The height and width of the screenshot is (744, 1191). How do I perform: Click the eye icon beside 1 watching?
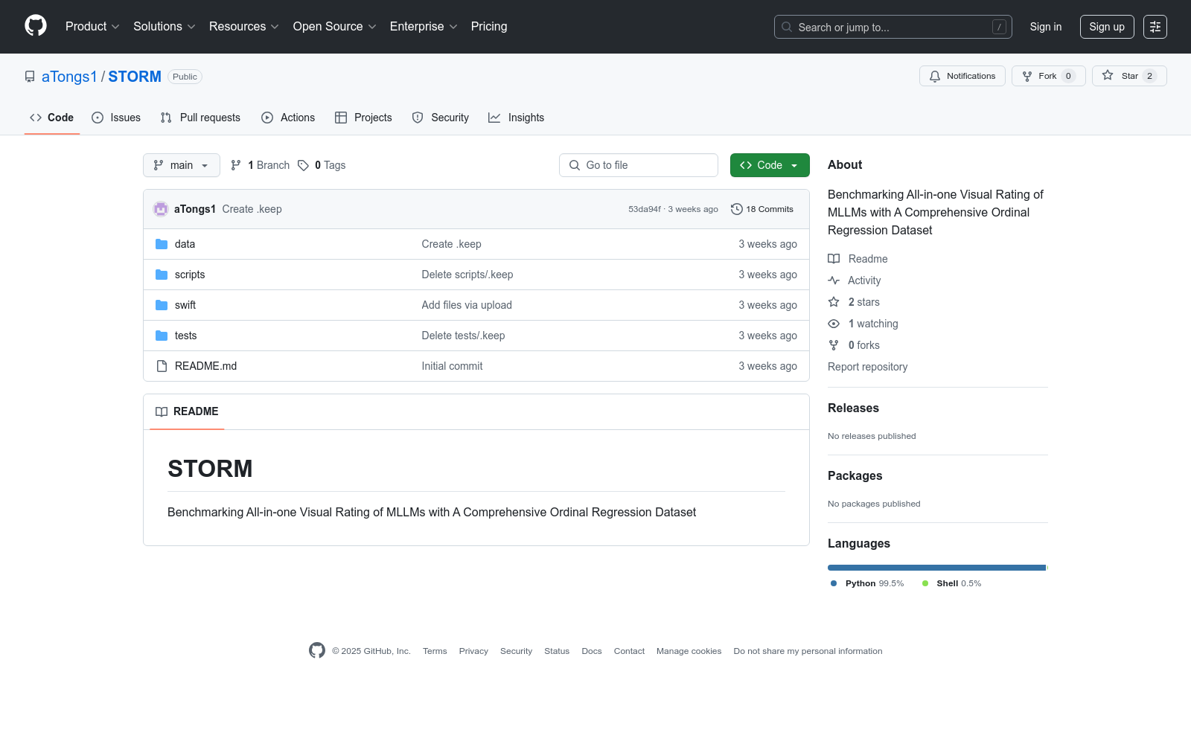point(834,324)
